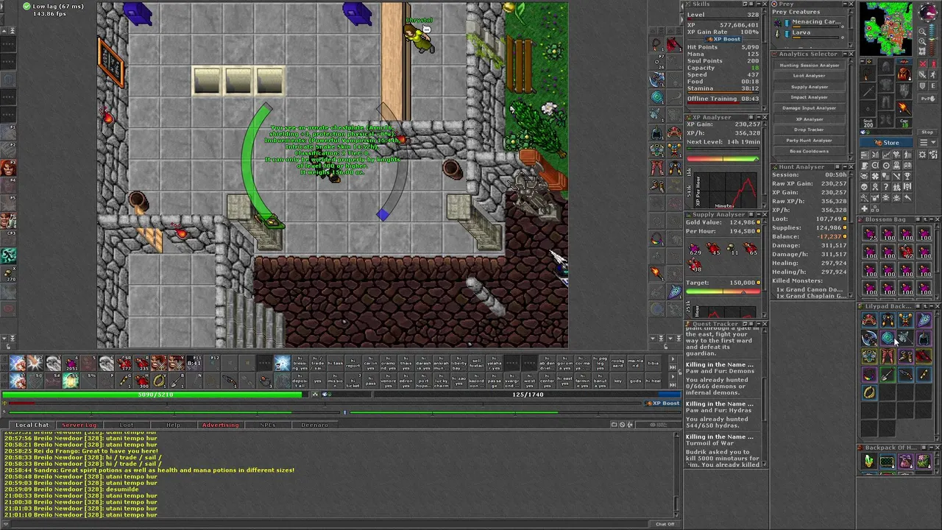This screenshot has width=942, height=530.
Task: Center the minimap on character
Action: tap(923, 52)
